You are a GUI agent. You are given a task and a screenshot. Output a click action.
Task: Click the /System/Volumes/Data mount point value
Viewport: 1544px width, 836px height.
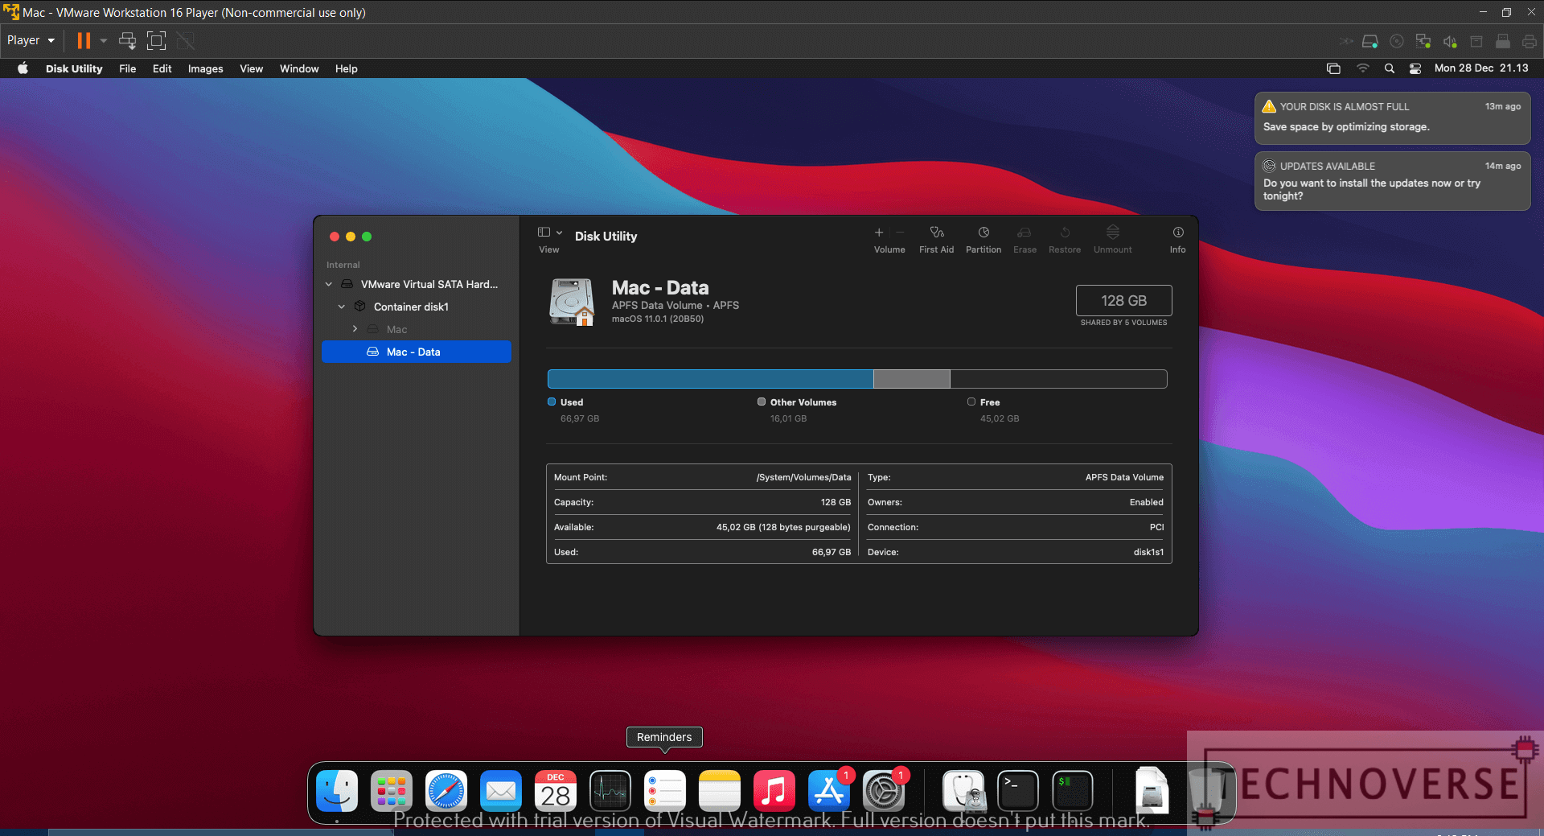(803, 477)
